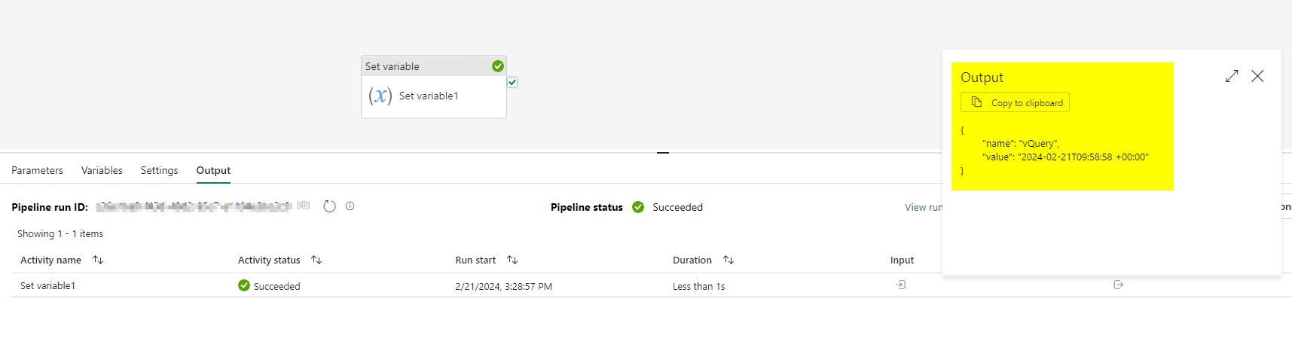
Task: Open the View run details link
Action: click(x=924, y=207)
